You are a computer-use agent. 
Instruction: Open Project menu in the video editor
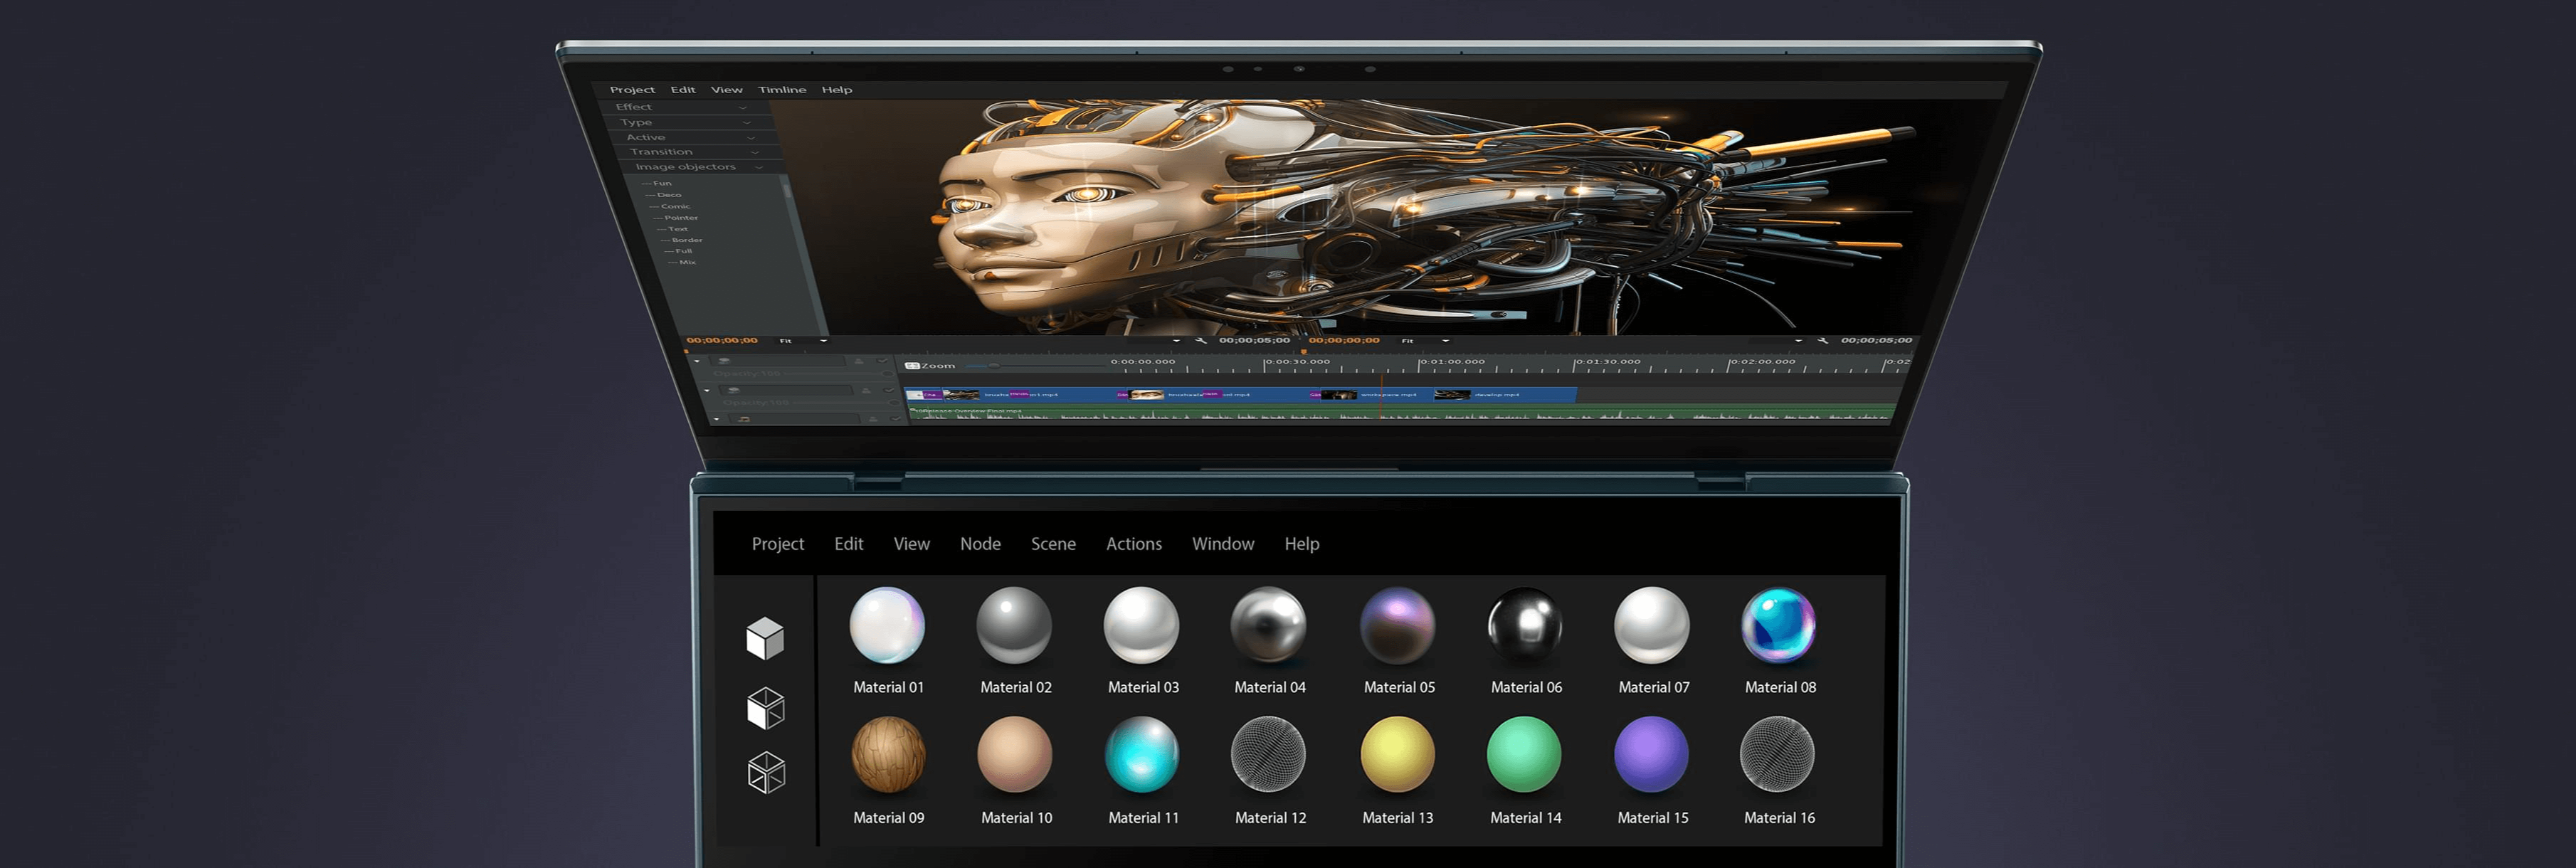coord(632,90)
